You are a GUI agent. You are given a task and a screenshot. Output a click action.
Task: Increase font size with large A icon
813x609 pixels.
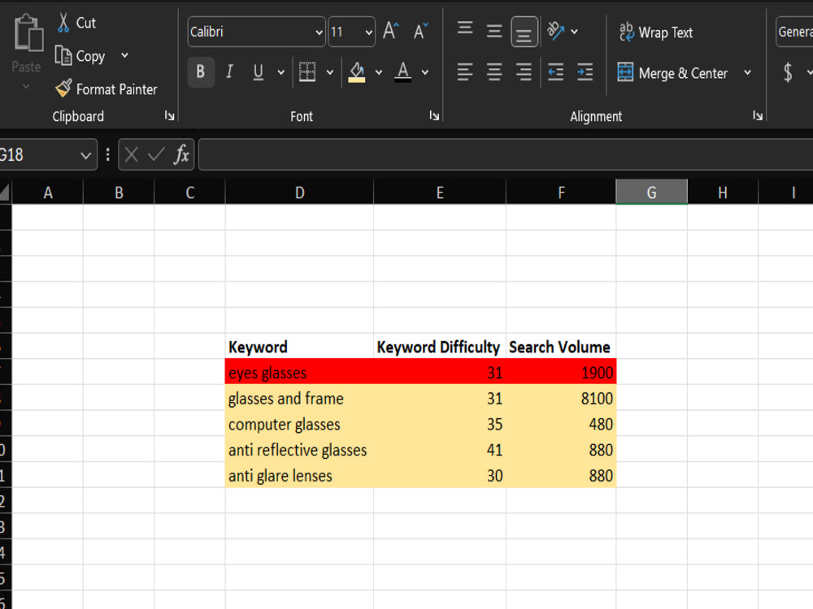pos(391,31)
